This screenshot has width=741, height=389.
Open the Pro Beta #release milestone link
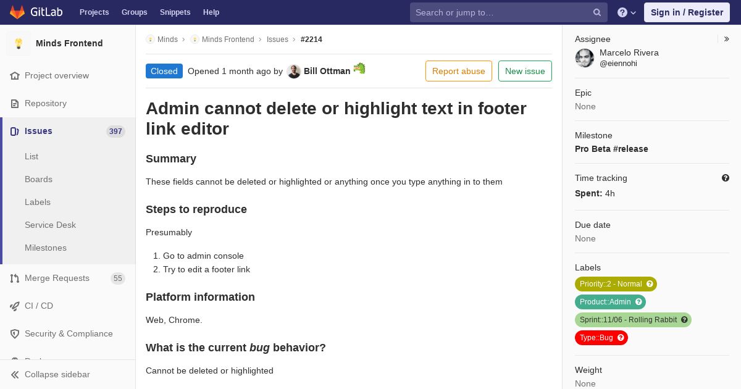coord(611,149)
